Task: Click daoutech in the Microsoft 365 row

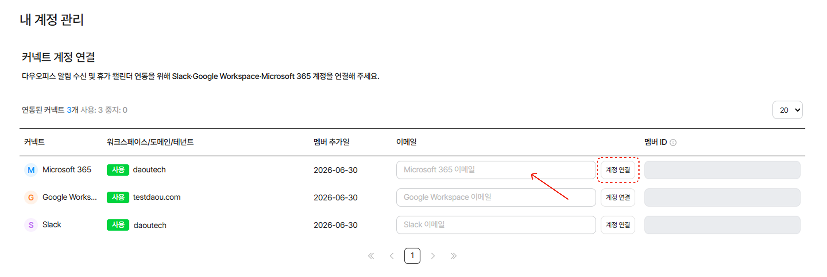Action: pyautogui.click(x=149, y=170)
